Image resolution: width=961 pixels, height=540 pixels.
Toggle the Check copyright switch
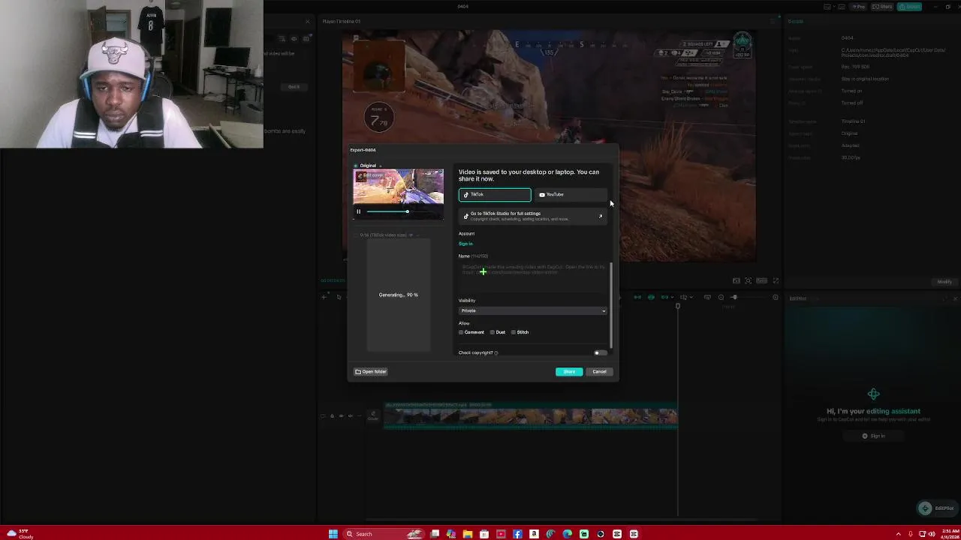pyautogui.click(x=600, y=352)
